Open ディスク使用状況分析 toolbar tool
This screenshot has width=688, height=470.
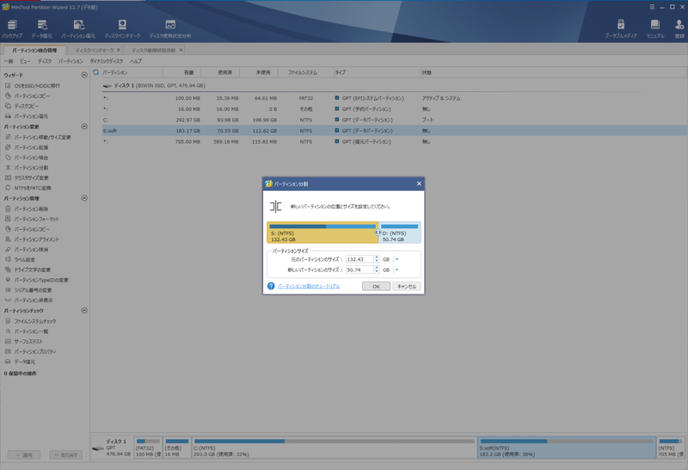[170, 29]
